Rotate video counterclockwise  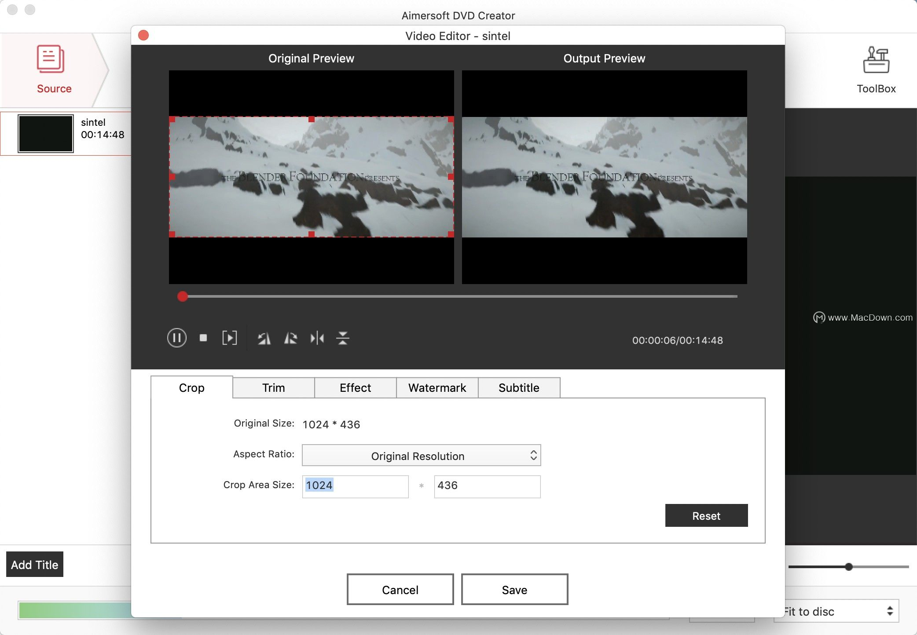264,338
